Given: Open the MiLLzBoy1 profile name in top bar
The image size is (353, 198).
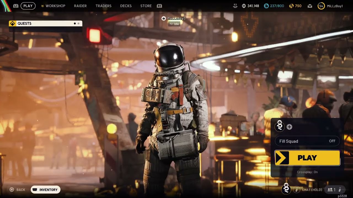Looking at the screenshot, I should (x=335, y=6).
